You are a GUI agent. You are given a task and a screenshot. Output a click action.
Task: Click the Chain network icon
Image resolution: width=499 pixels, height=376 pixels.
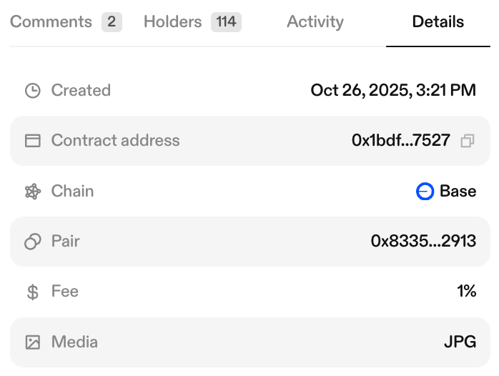point(33,192)
